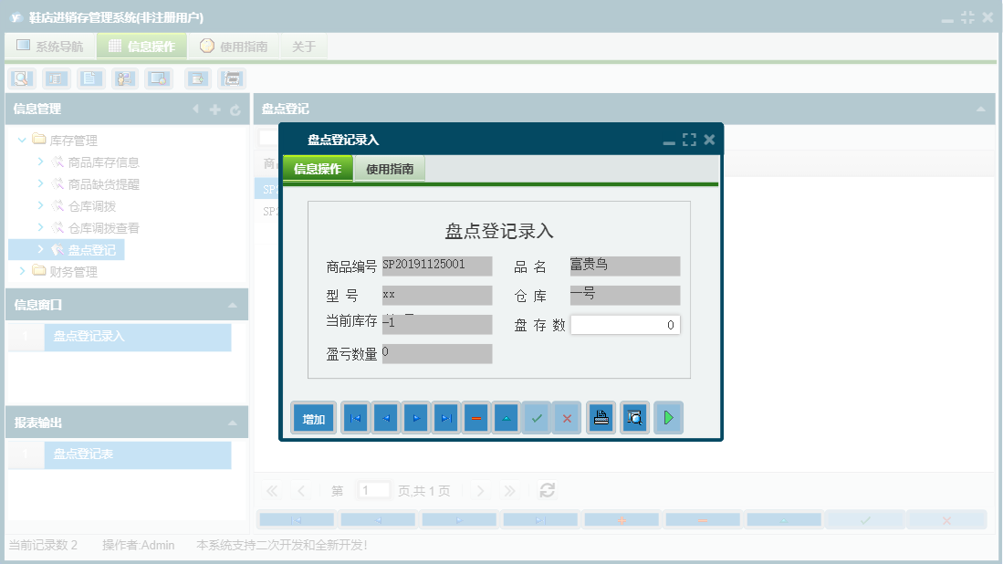Viewport: 1003px width, 564px height.
Task: Click the print icon in the dialog toolbar
Action: pyautogui.click(x=601, y=417)
